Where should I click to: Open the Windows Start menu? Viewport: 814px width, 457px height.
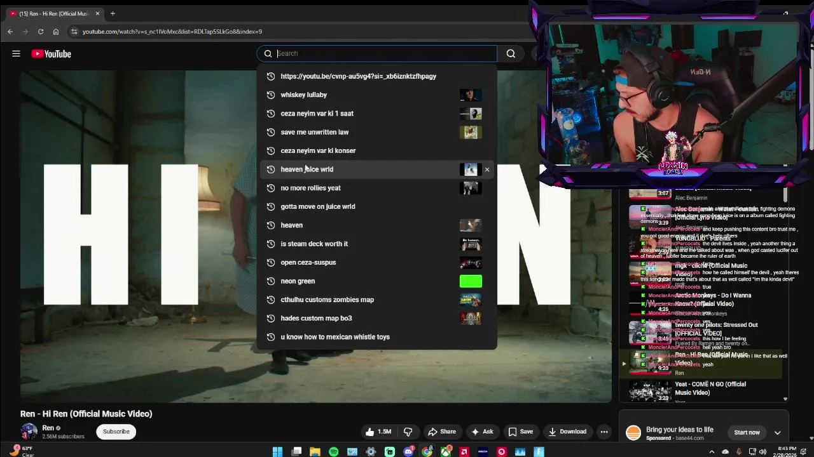(x=277, y=452)
